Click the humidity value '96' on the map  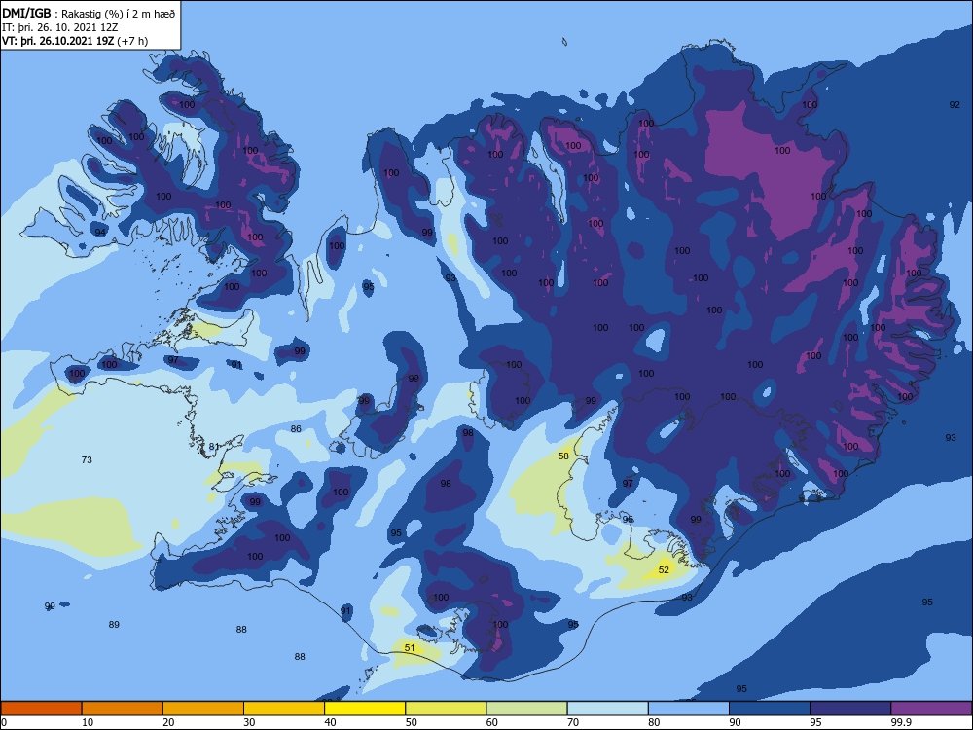pyautogui.click(x=628, y=520)
